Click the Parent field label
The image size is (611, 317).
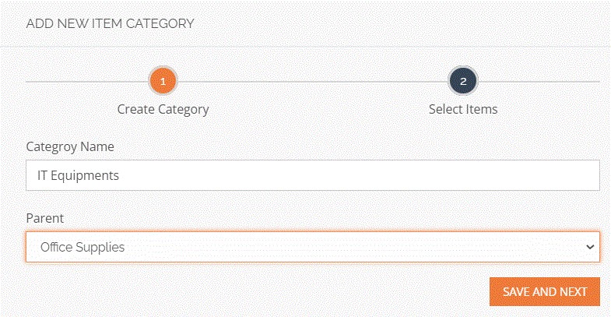44,217
